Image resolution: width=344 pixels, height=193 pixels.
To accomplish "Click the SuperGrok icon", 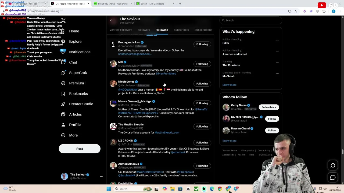I will point(63,73).
